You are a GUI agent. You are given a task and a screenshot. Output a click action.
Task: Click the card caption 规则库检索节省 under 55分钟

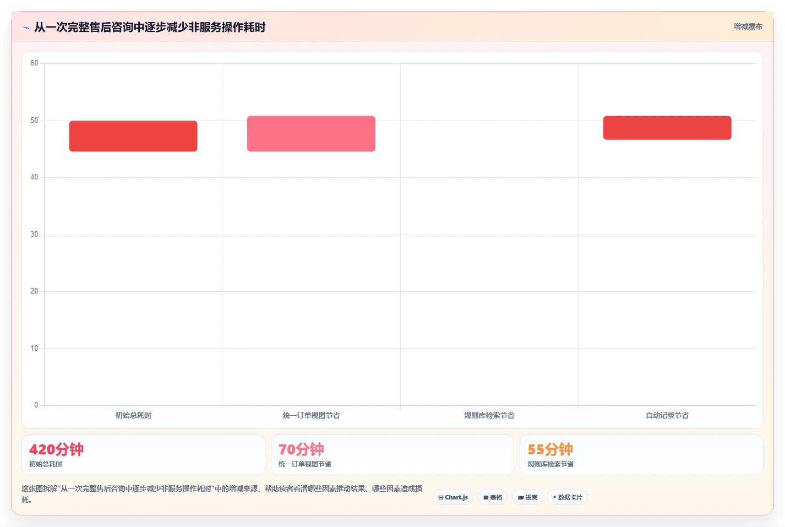point(550,464)
